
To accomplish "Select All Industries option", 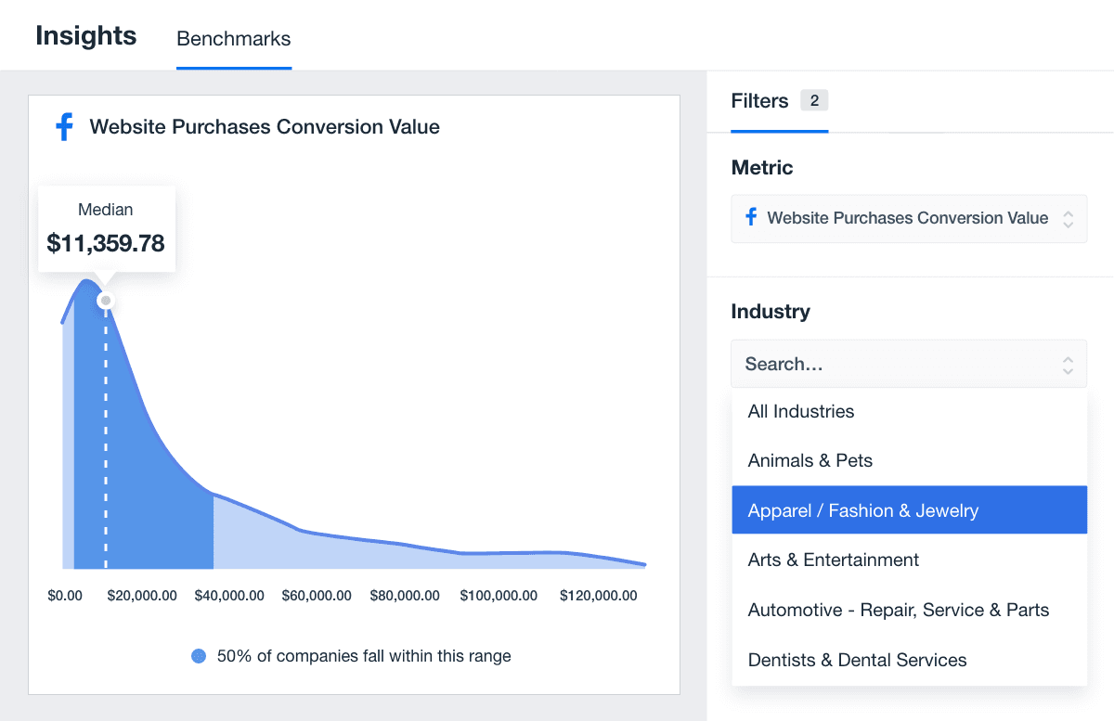I will click(801, 411).
